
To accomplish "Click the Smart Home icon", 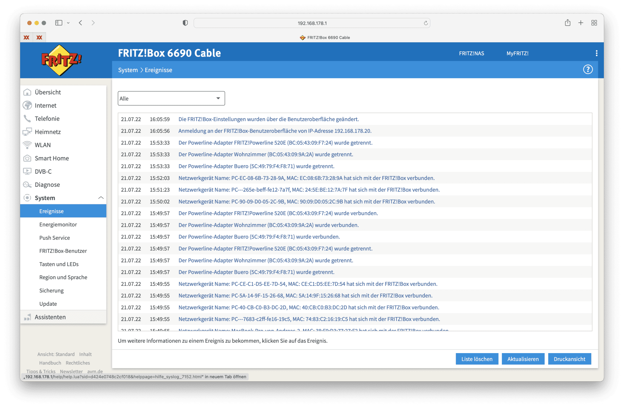I will coord(27,158).
